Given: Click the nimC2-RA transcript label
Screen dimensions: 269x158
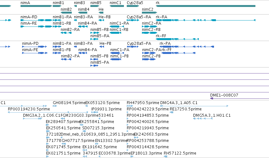Looking at the screenshot, I should pyautogui.click(x=151, y=23).
